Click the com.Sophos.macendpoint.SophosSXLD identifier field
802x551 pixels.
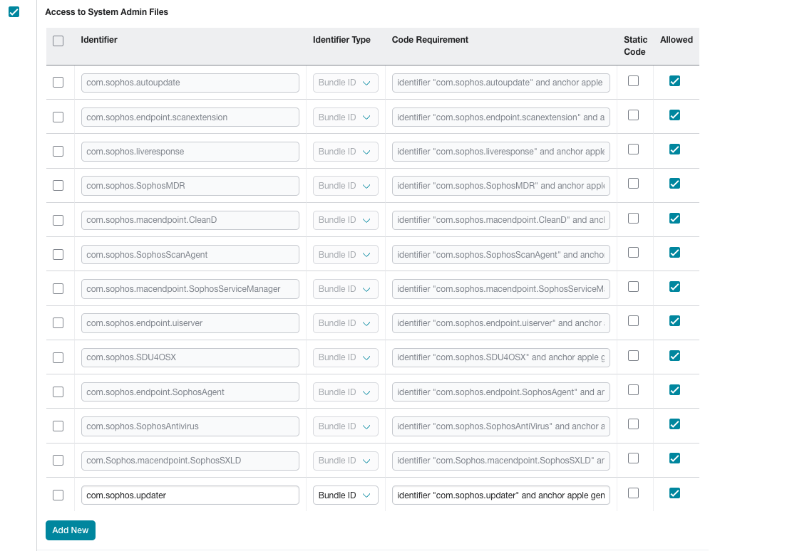190,461
